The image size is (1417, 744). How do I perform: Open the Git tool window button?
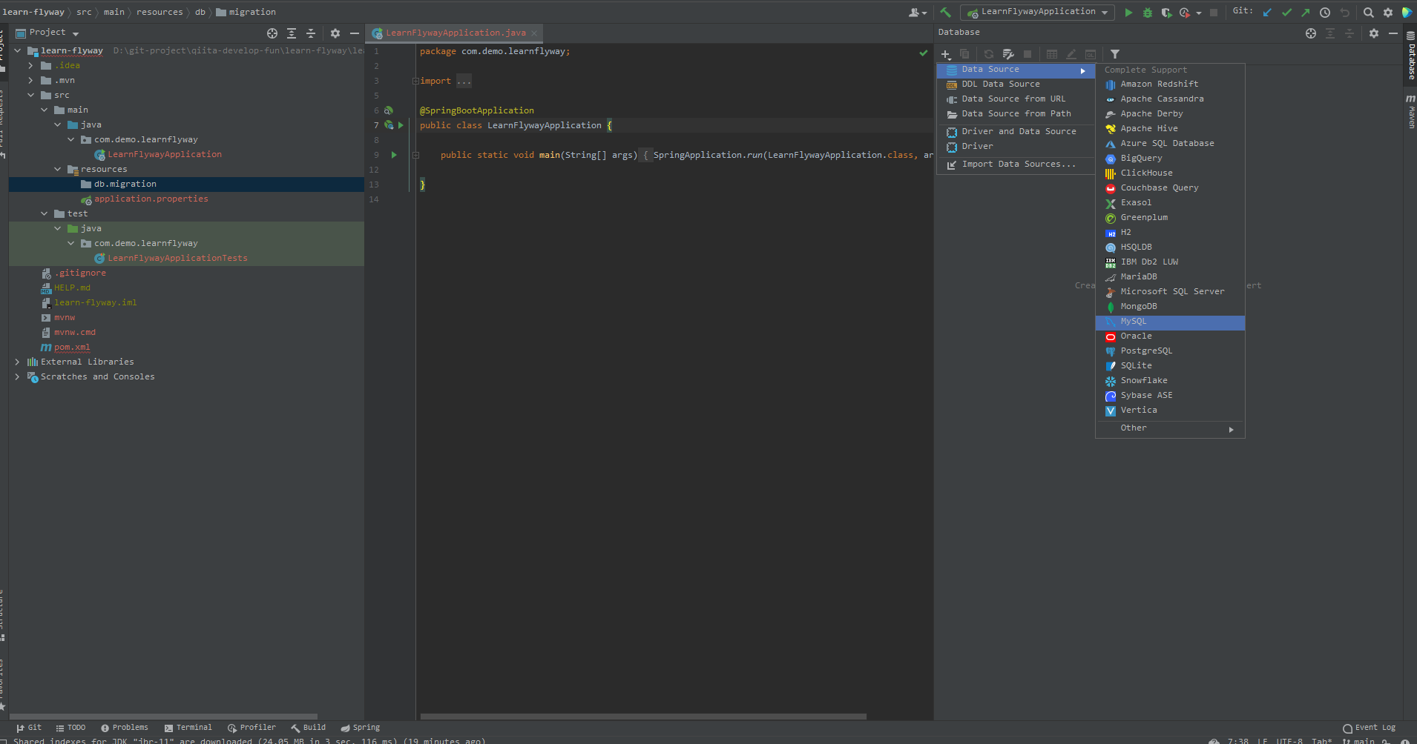(29, 728)
